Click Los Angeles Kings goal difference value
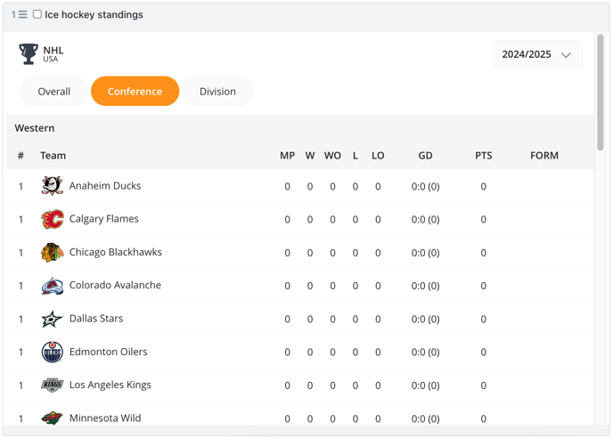613x438 pixels. (x=425, y=385)
